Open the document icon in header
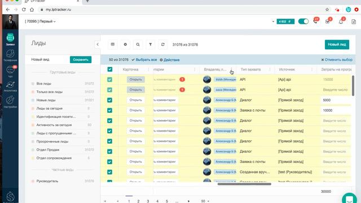361x203 pixels. [x=354, y=22]
